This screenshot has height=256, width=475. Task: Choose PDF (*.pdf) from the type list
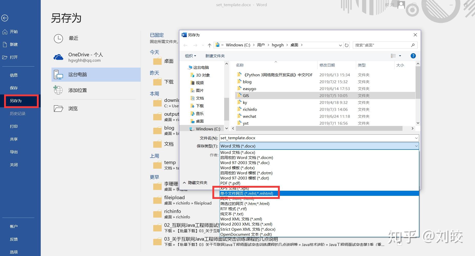(x=319, y=183)
